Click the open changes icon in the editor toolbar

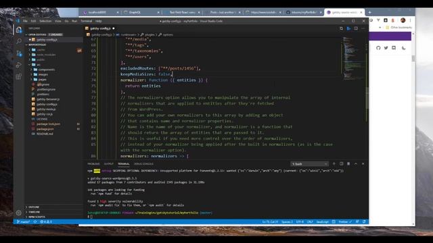(x=341, y=28)
